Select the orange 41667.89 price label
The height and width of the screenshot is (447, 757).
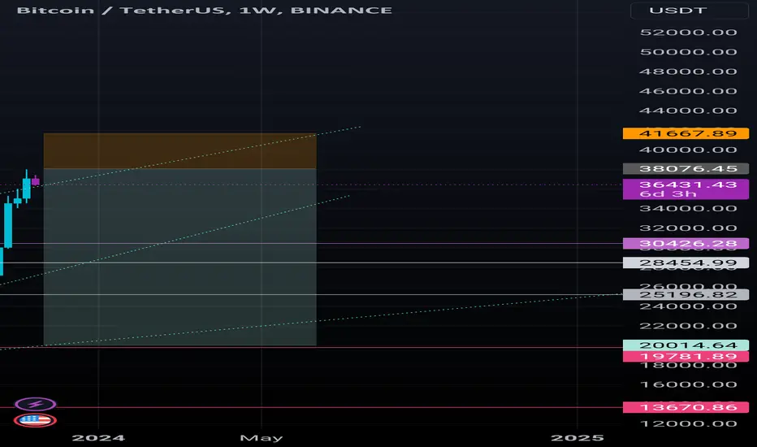[681, 132]
